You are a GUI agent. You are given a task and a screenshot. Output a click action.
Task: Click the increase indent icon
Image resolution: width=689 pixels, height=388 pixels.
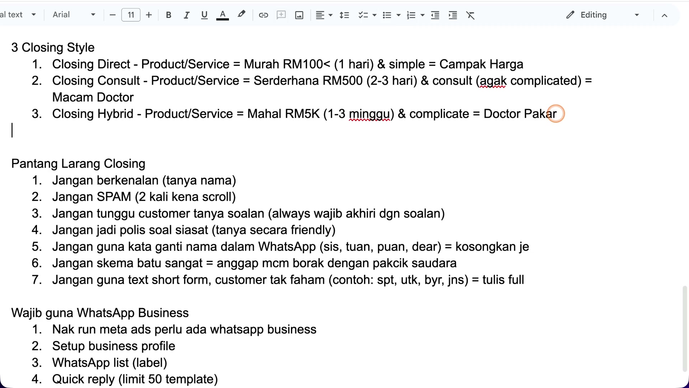click(453, 15)
